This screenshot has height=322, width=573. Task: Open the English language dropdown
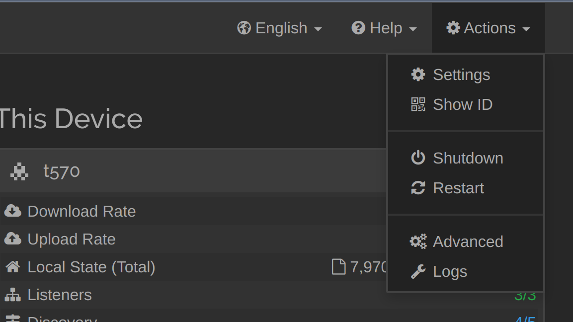point(280,28)
